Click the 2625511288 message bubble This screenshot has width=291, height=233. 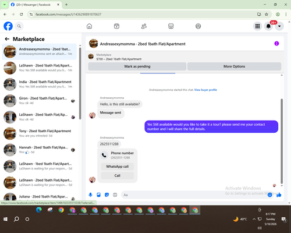pos(109,144)
